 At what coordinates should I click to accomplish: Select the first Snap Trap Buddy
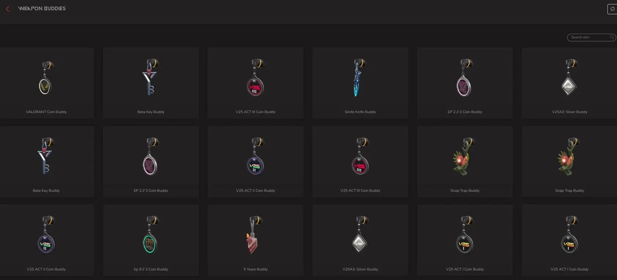coord(465,161)
